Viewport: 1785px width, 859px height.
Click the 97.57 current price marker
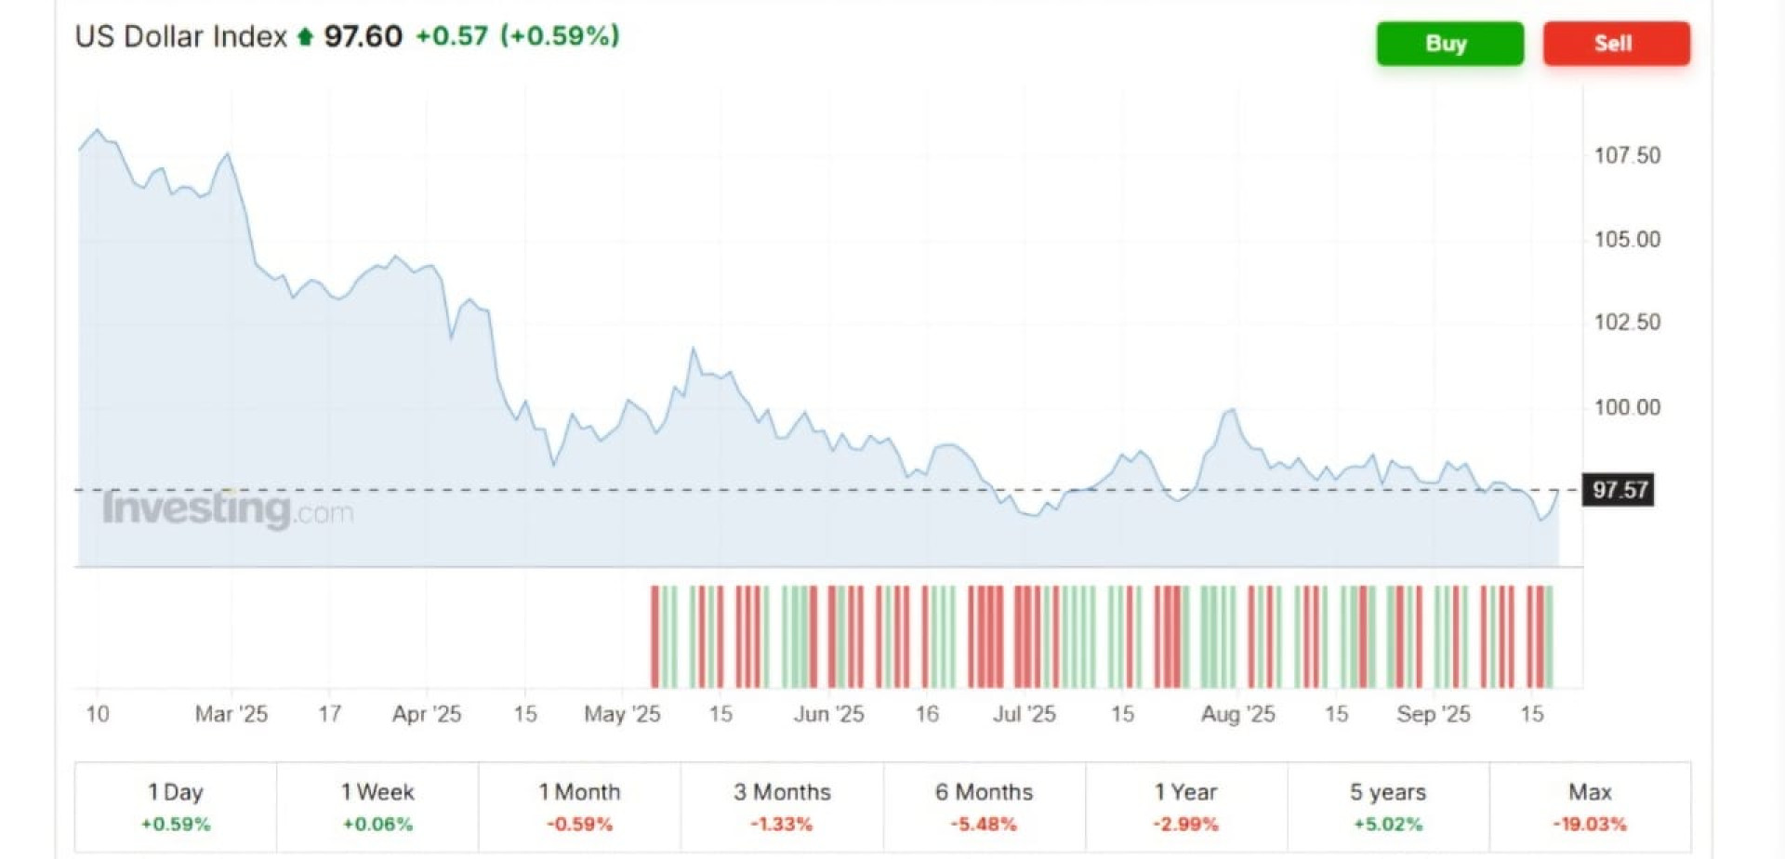click(x=1619, y=490)
